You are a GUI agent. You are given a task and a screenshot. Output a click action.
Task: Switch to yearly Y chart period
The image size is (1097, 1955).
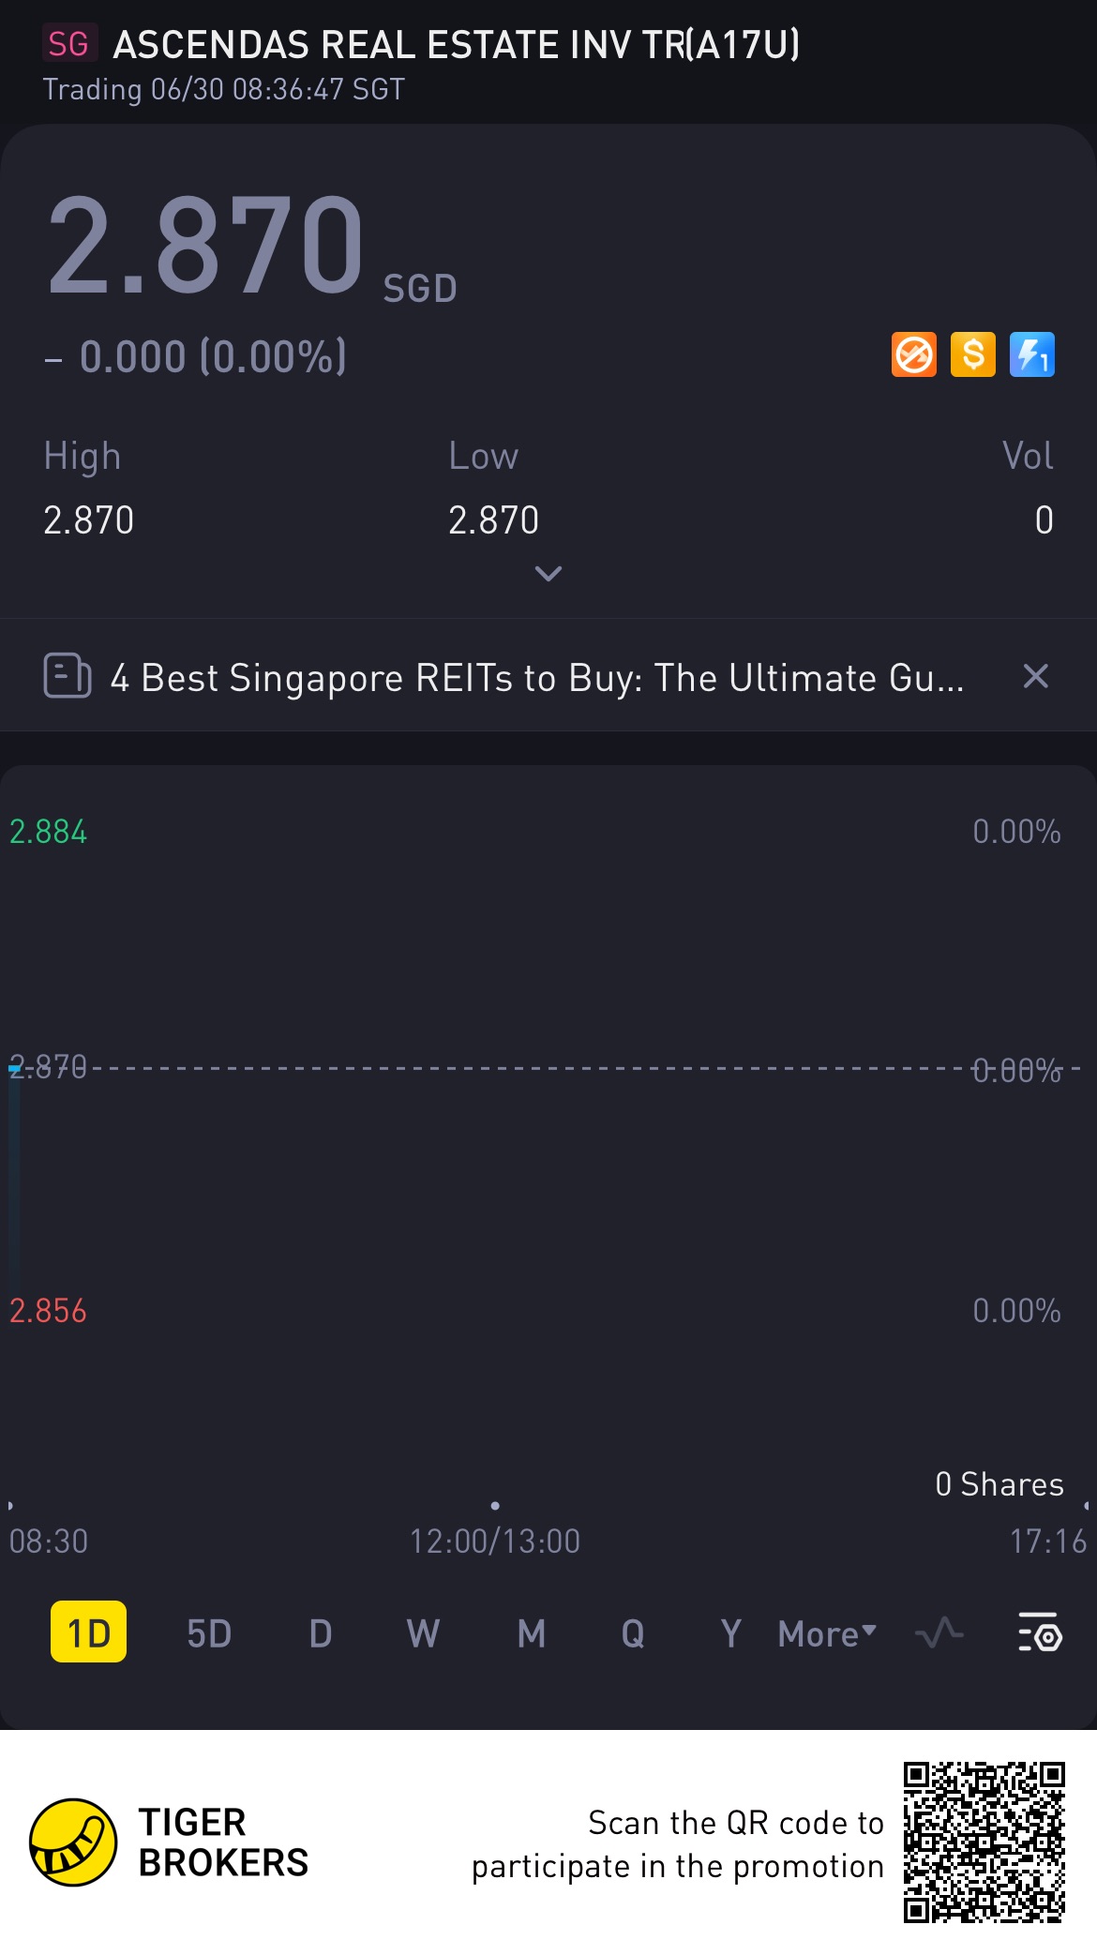730,1633
